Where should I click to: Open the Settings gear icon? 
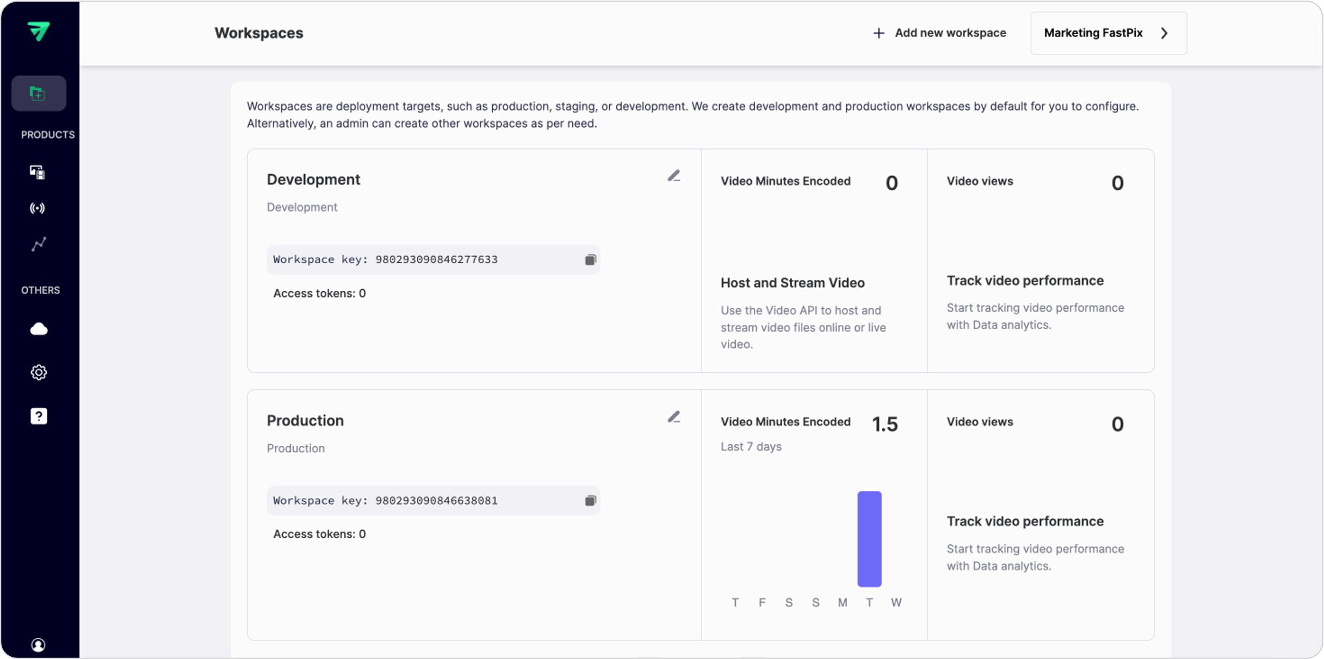coord(39,372)
